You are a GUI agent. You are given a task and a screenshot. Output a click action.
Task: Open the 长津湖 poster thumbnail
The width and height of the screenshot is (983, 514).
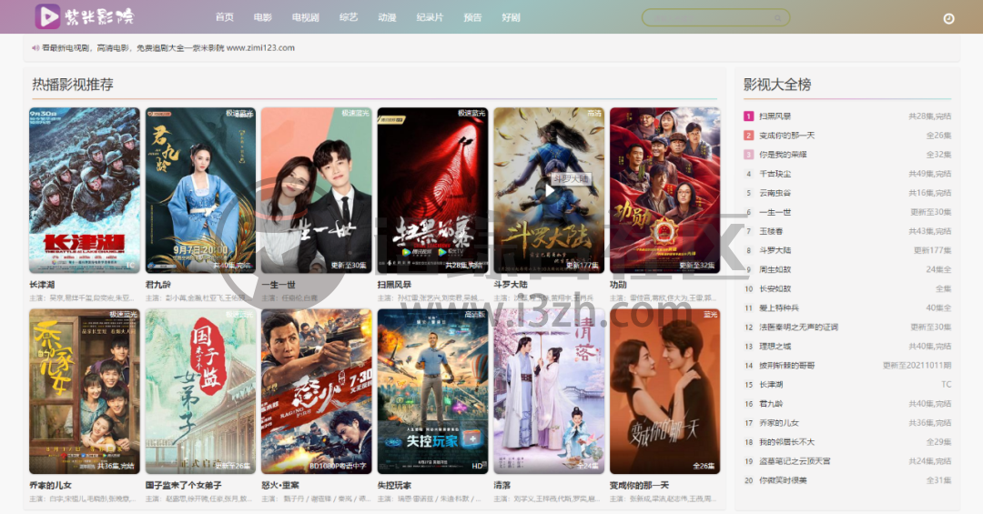pyautogui.click(x=85, y=190)
